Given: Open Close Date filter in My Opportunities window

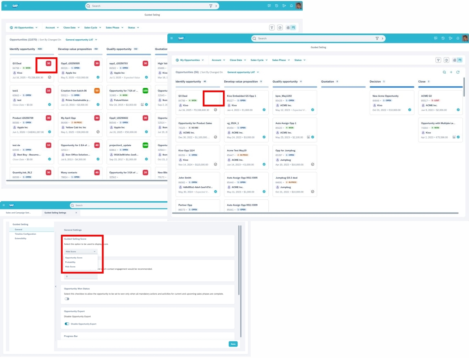Looking at the screenshot, I should pos(238,60).
